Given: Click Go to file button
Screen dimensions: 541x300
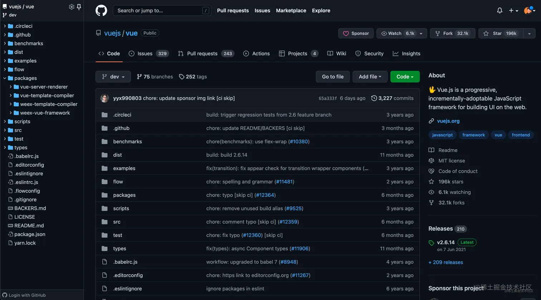Looking at the screenshot, I should click(333, 77).
